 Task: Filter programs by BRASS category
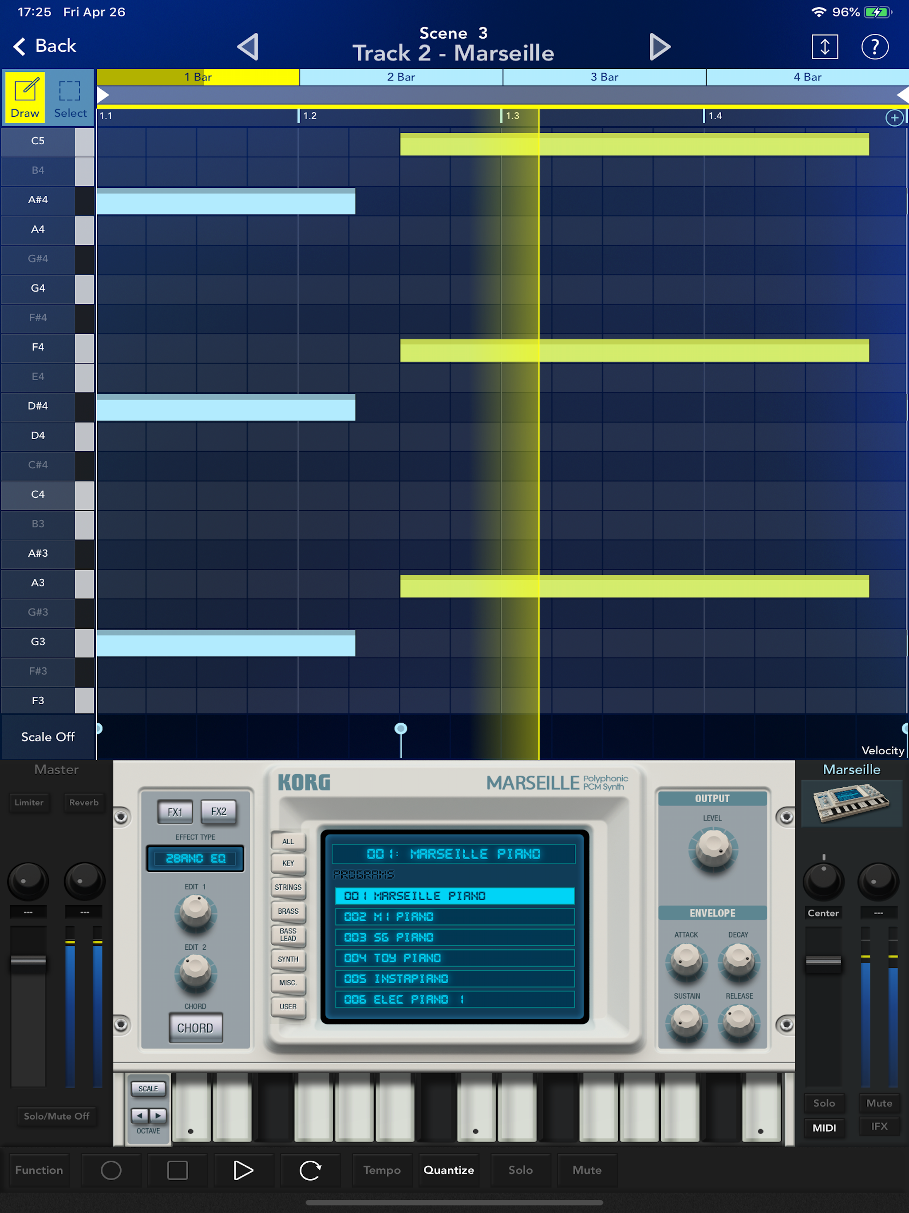(x=288, y=912)
